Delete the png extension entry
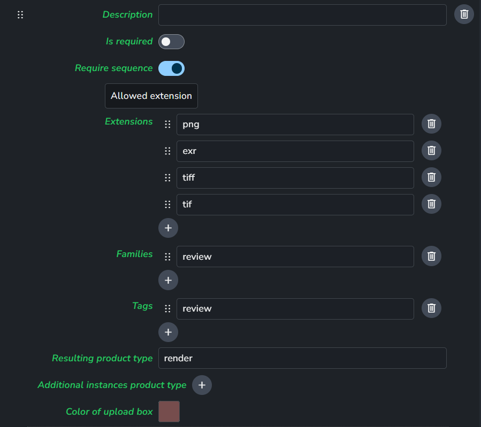481x427 pixels. (431, 124)
